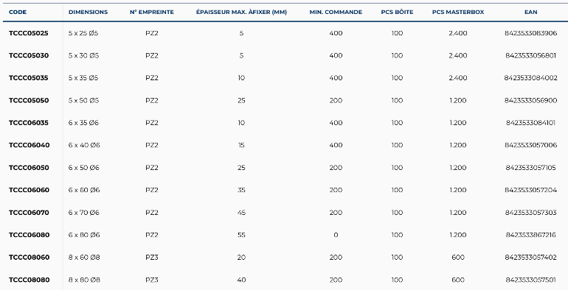Select product code TCCC05030
The height and width of the screenshot is (290, 568).
pyautogui.click(x=29, y=56)
